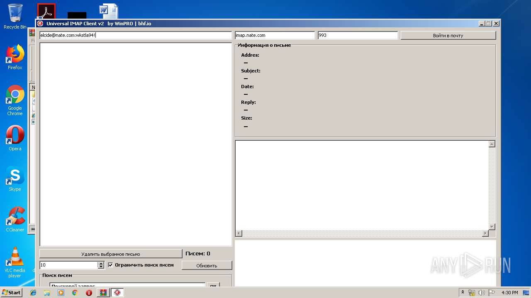Click the message body scroll up arrow
Image resolution: width=531 pixels, height=298 pixels.
point(492,144)
